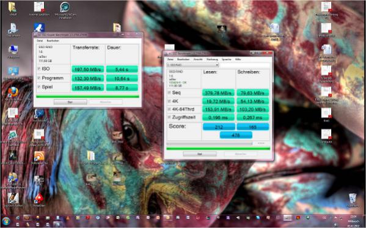Click the taskbar clock showing Mittwoch
The image size is (366, 228).
pyautogui.click(x=353, y=221)
